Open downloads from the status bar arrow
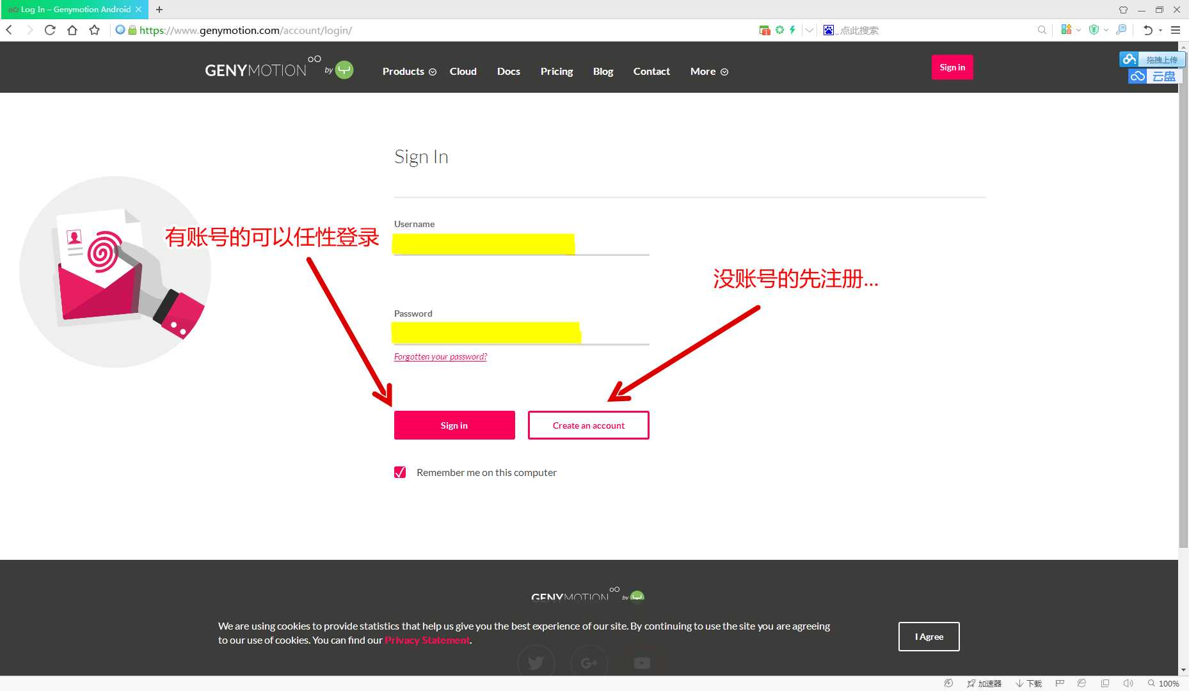Image resolution: width=1189 pixels, height=691 pixels. click(1029, 683)
